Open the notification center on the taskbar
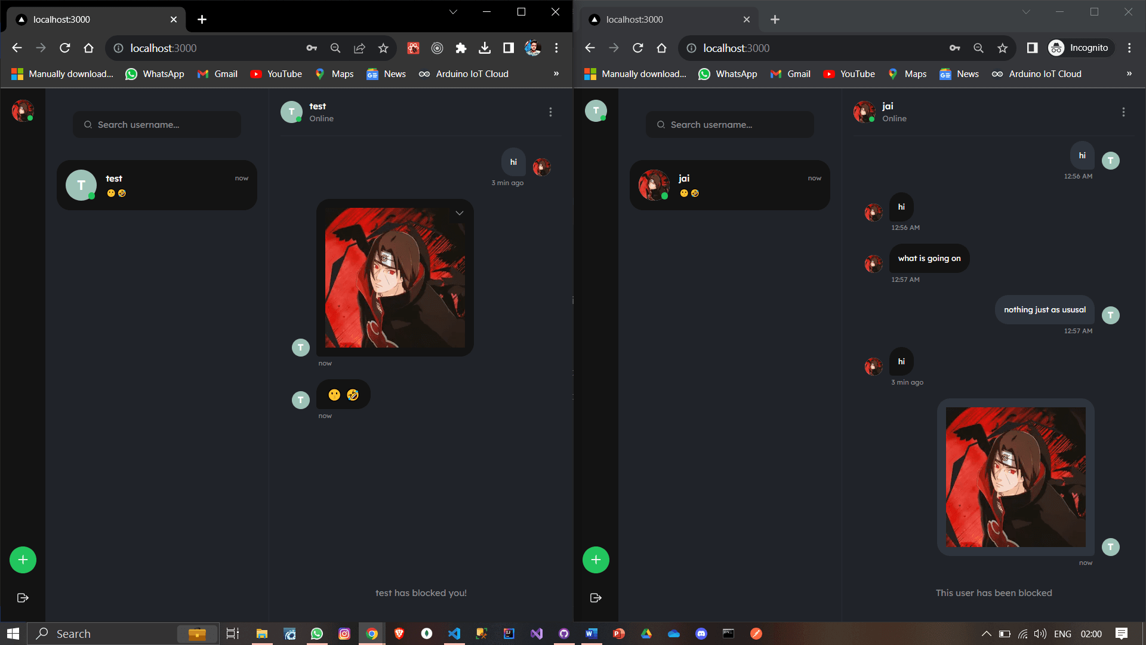The height and width of the screenshot is (645, 1146). [x=1122, y=634]
